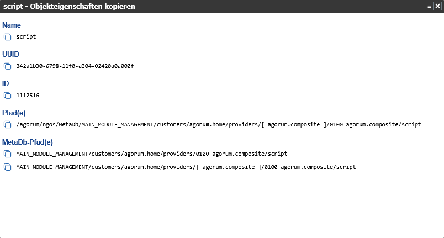Copy the Name value 'script'
This screenshot has width=444, height=238.
point(7,37)
